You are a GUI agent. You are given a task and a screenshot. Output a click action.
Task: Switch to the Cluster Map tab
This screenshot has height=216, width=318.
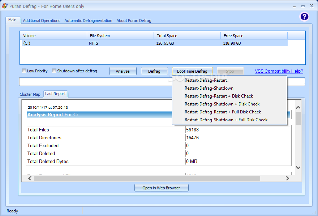[30, 94]
